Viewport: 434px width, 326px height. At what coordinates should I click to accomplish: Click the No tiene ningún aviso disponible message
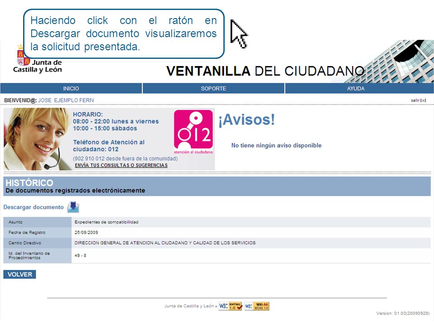coord(277,145)
